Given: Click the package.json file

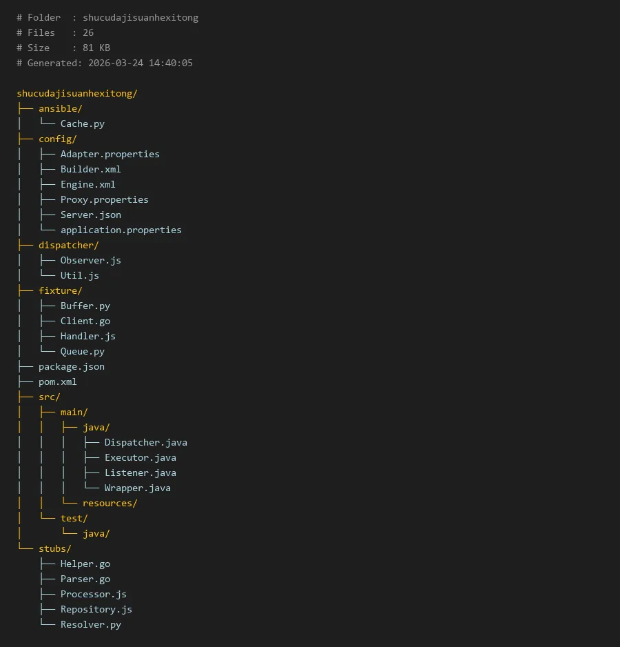Looking at the screenshot, I should (72, 366).
